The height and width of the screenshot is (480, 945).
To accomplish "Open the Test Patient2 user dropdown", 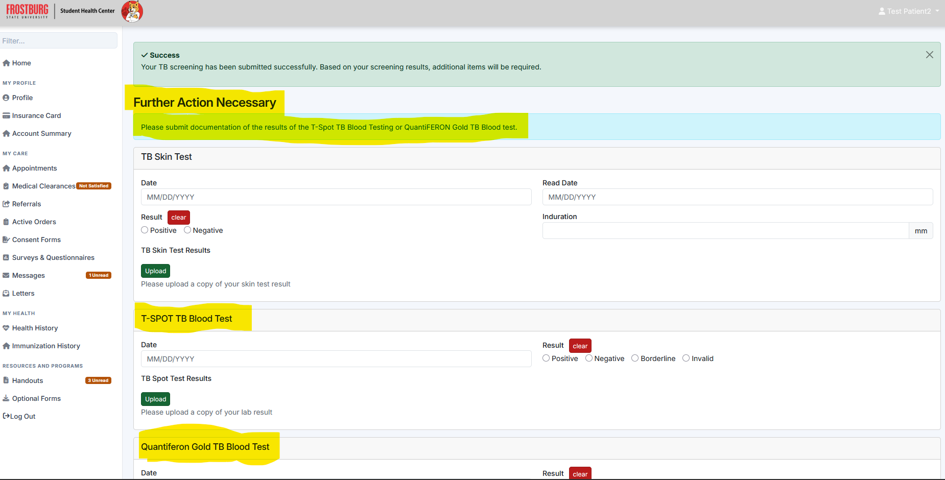I will pos(909,11).
